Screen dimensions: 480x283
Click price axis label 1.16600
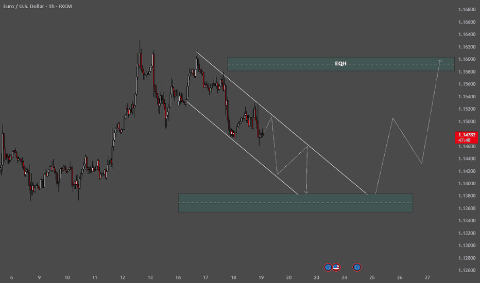pyautogui.click(x=467, y=22)
